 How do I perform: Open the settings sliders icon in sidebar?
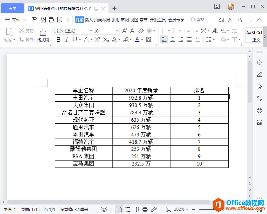coord(260,98)
